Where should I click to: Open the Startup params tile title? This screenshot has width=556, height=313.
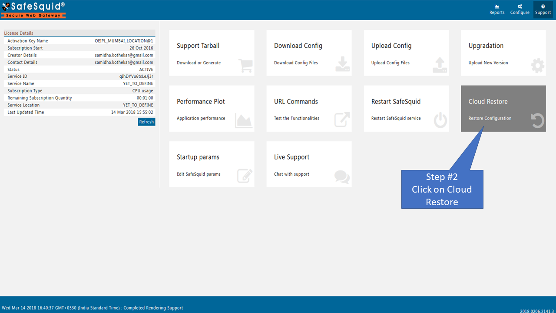(x=198, y=157)
